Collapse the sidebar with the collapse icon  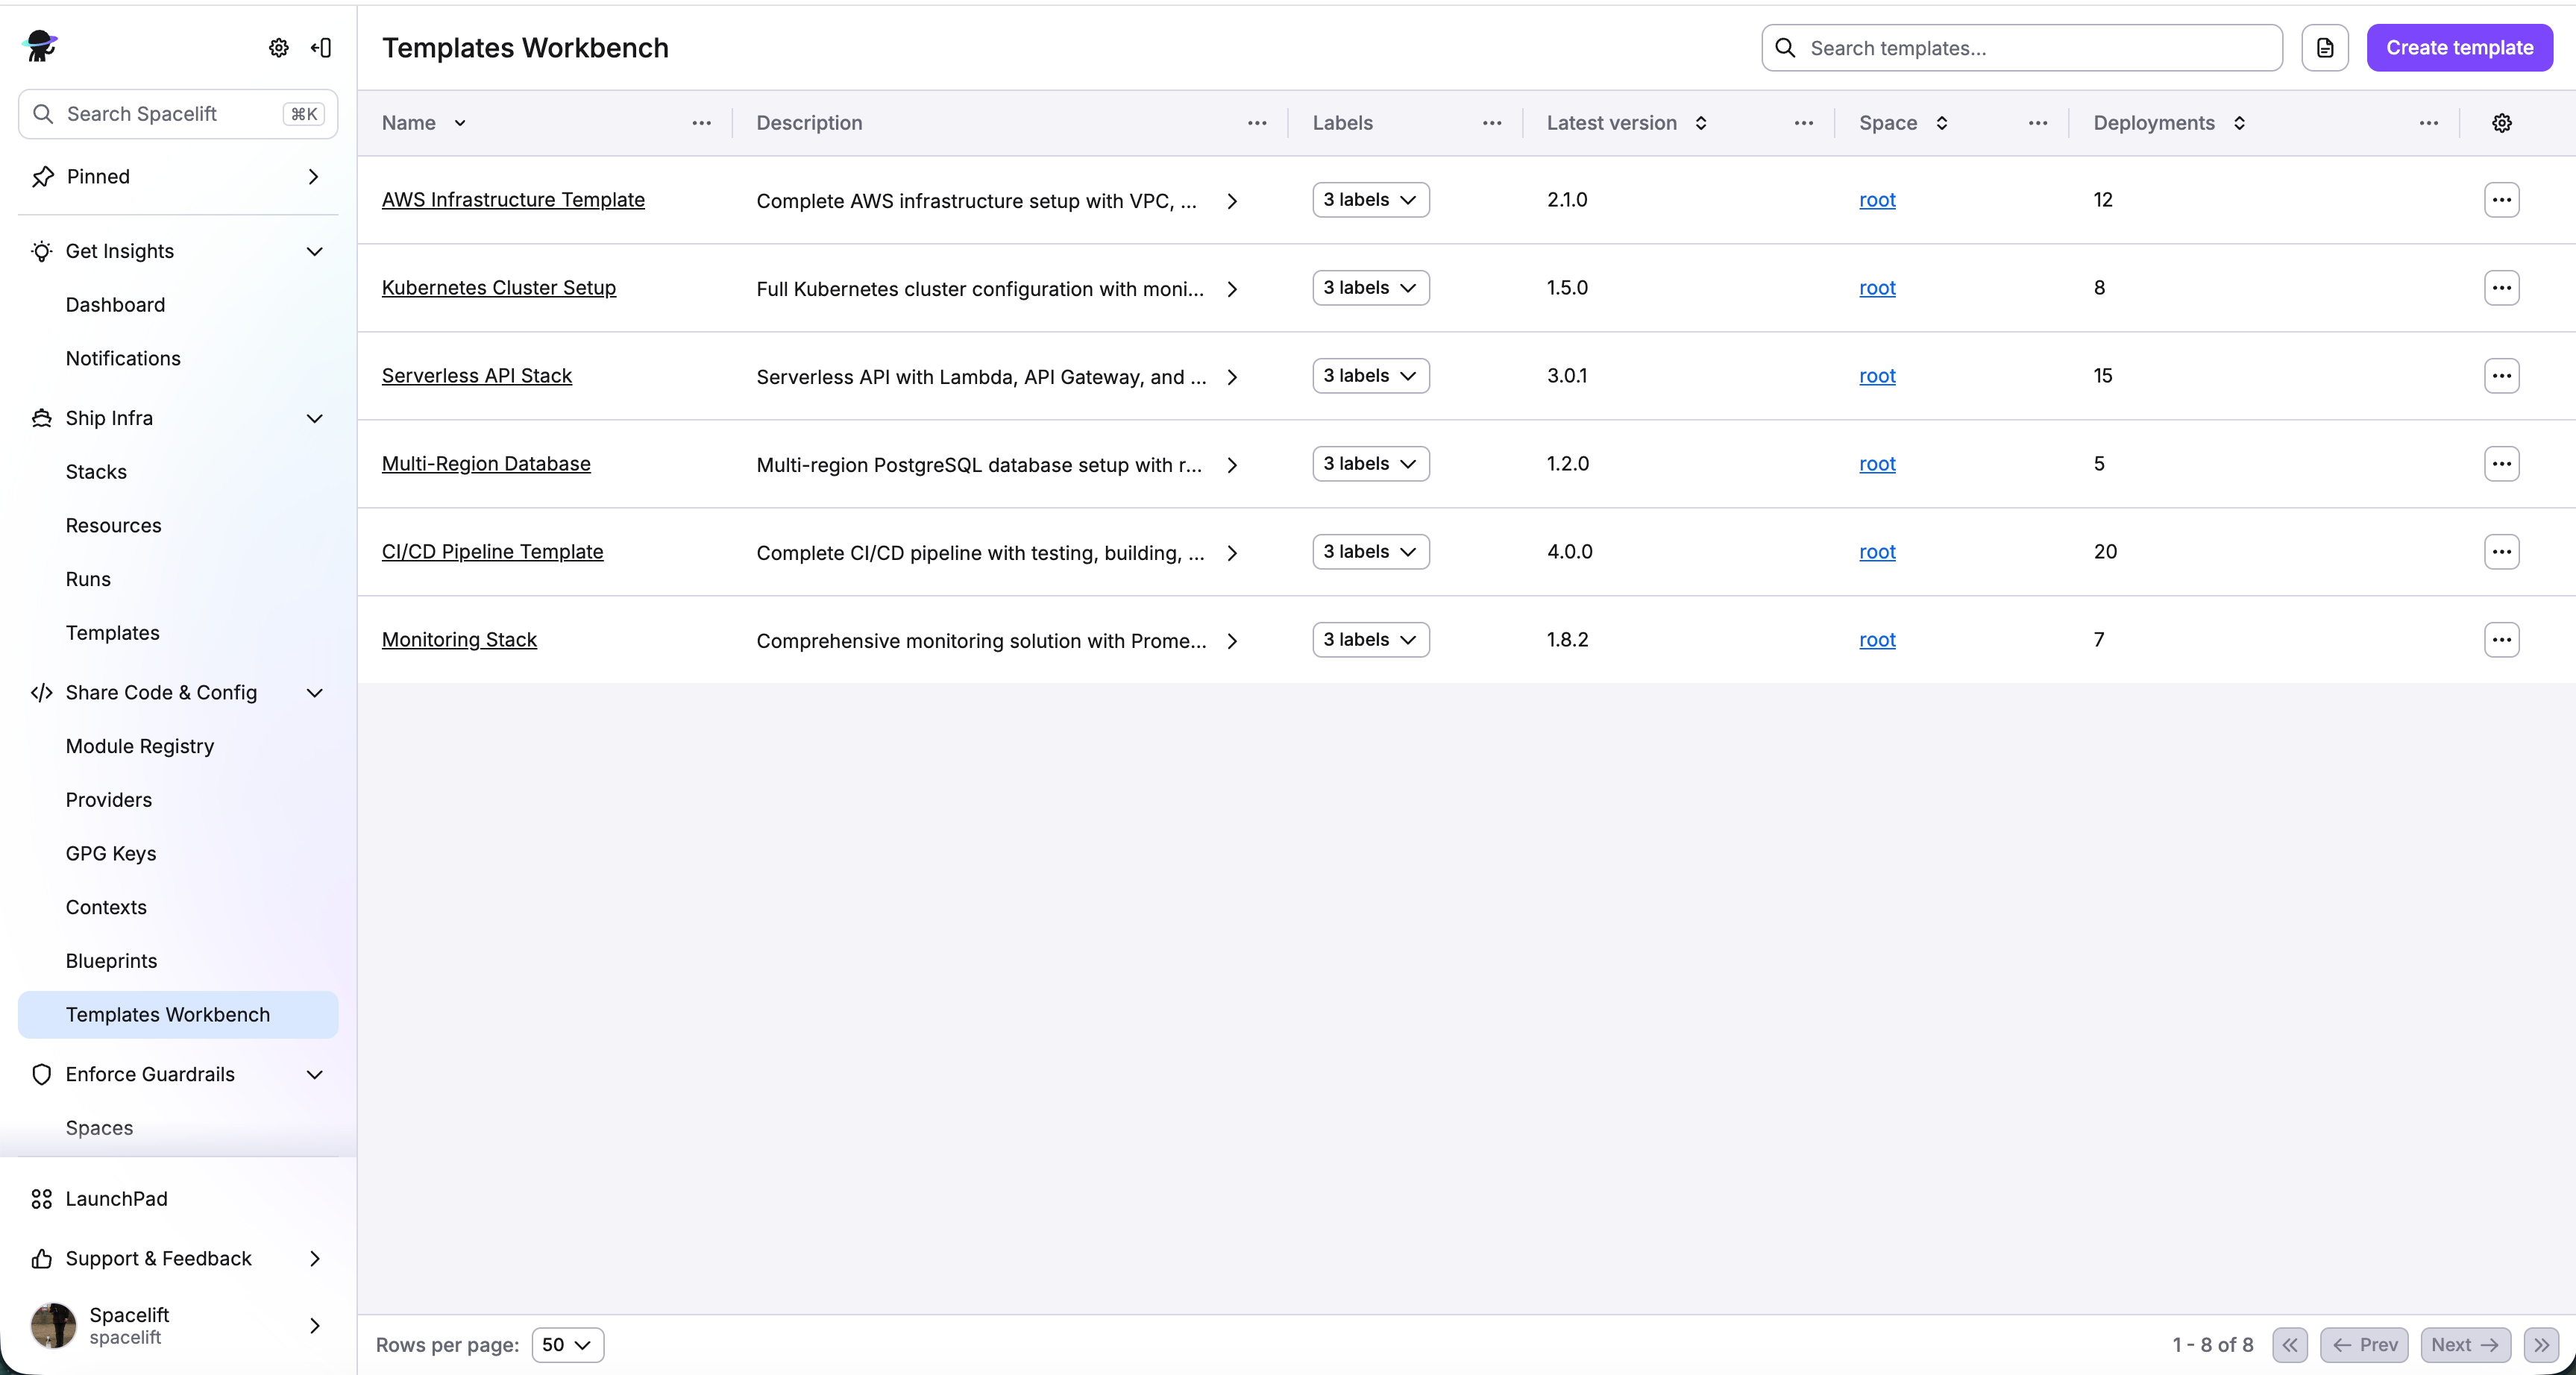tap(321, 47)
